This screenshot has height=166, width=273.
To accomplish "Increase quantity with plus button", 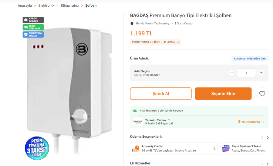I will [x=261, y=73].
